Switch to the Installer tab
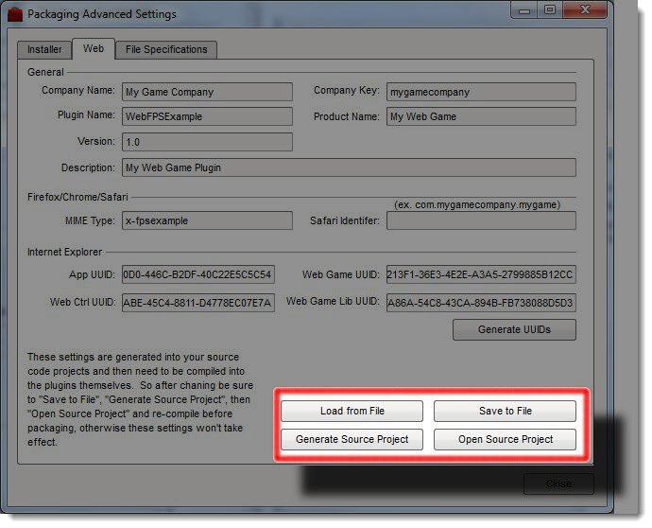This screenshot has width=652, height=528. (44, 49)
